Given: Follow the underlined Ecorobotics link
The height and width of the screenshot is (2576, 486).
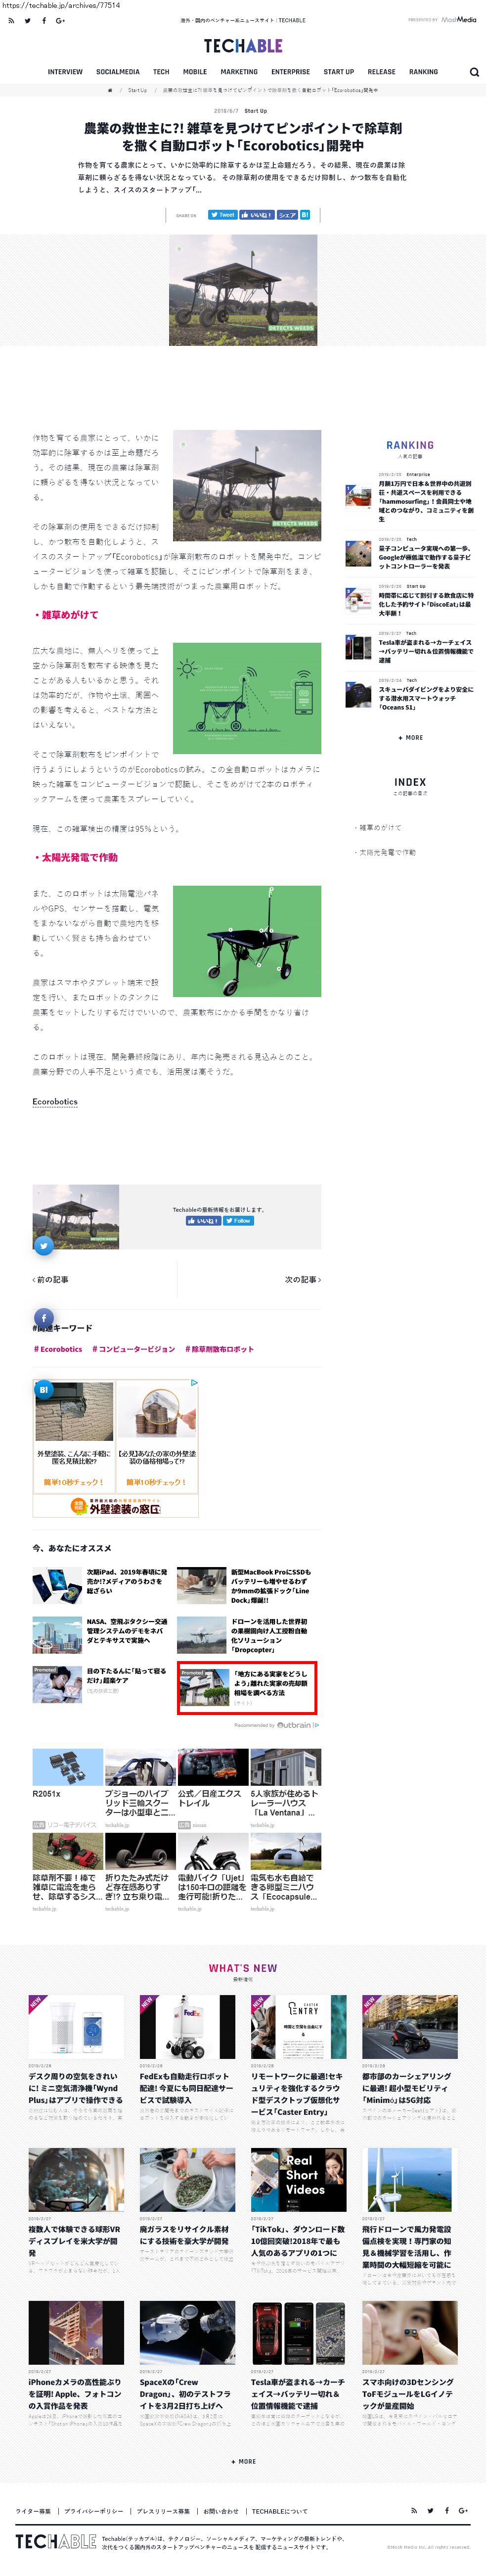Looking at the screenshot, I should 55,1101.
